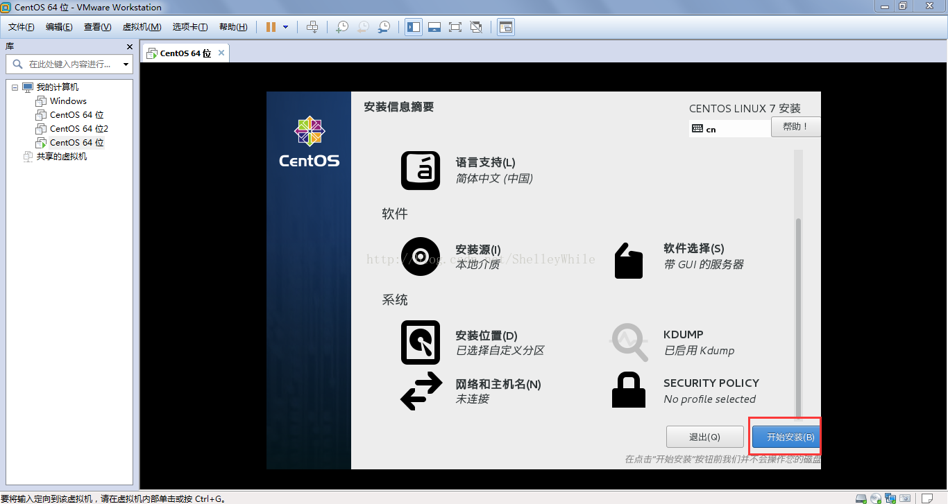Open the KDUMP magnifier icon
Image resolution: width=948 pixels, height=504 pixels.
click(629, 342)
